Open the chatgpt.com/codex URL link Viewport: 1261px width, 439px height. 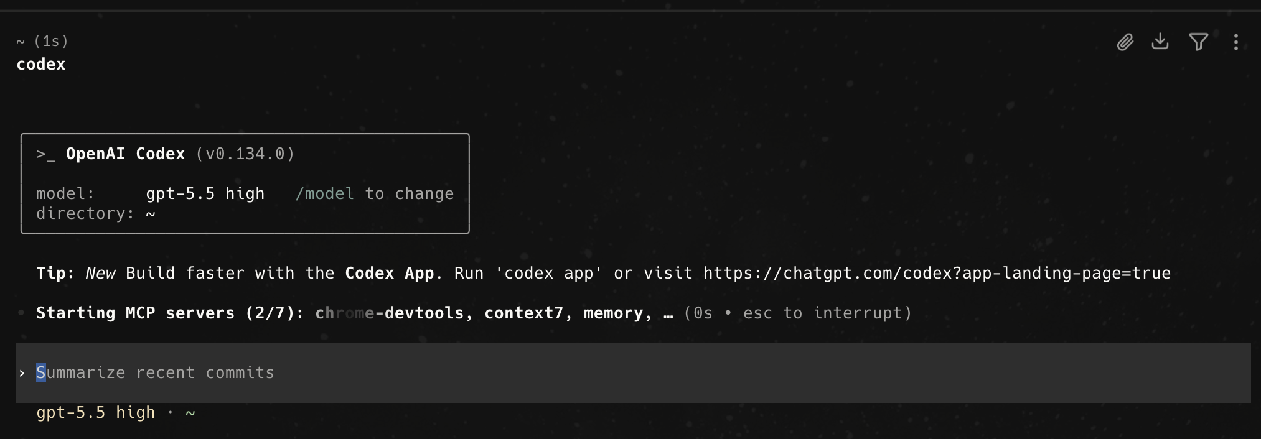pos(937,273)
